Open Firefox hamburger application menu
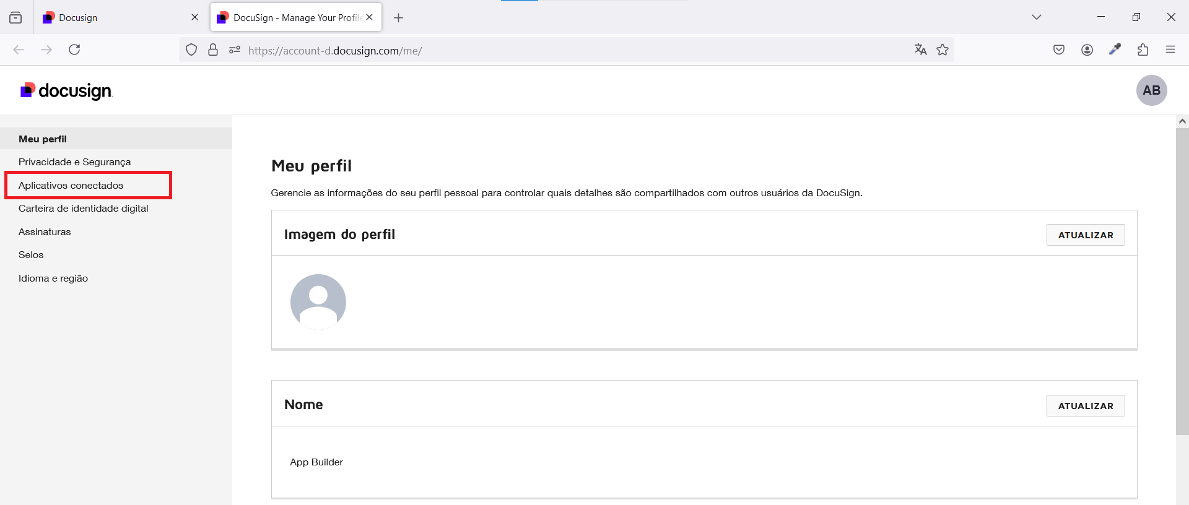Viewport: 1189px width, 505px height. (x=1170, y=50)
